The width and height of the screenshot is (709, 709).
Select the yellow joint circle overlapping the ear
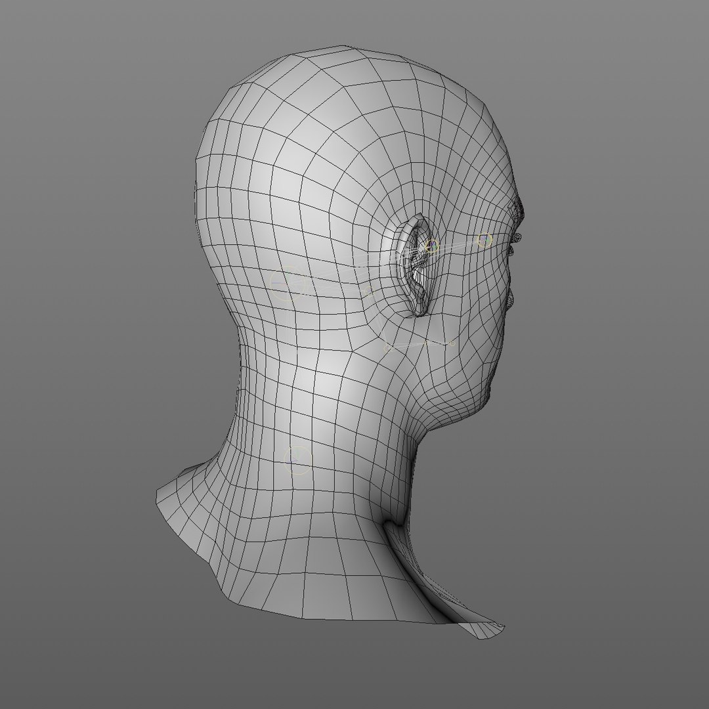432,246
